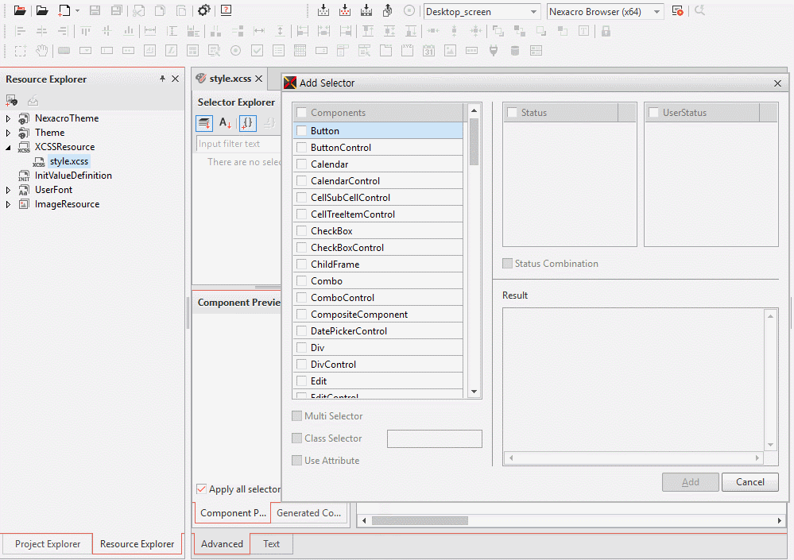Viewport: 794px width, 560px height.
Task: Click the Open Project folder icon
Action: pyautogui.click(x=21, y=11)
